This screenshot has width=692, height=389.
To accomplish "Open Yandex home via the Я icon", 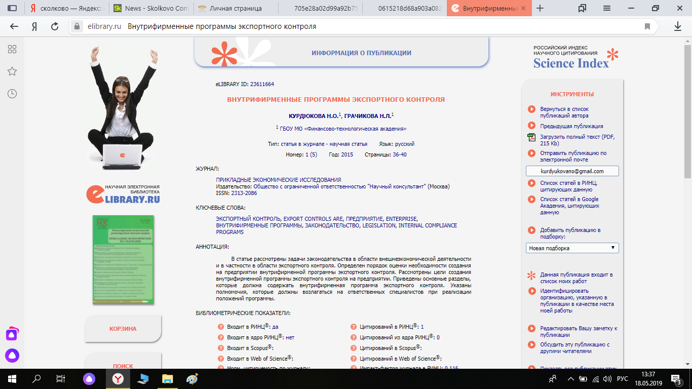I will click(x=34, y=26).
